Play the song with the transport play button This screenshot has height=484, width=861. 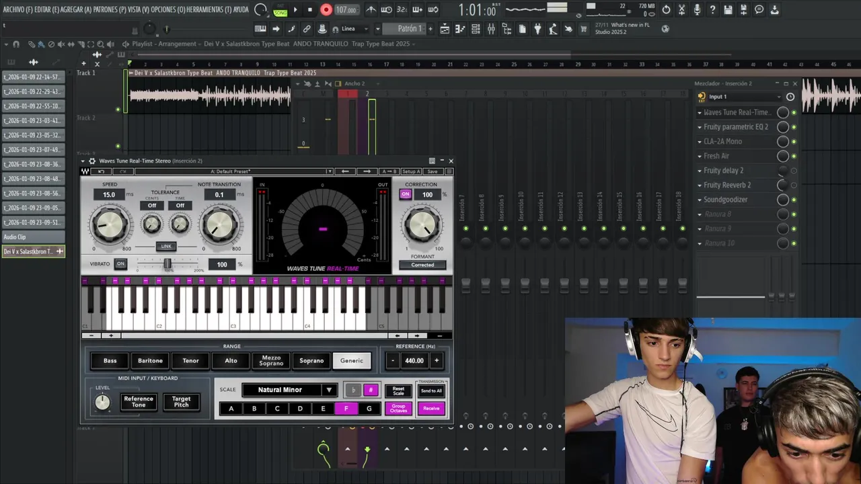click(295, 9)
